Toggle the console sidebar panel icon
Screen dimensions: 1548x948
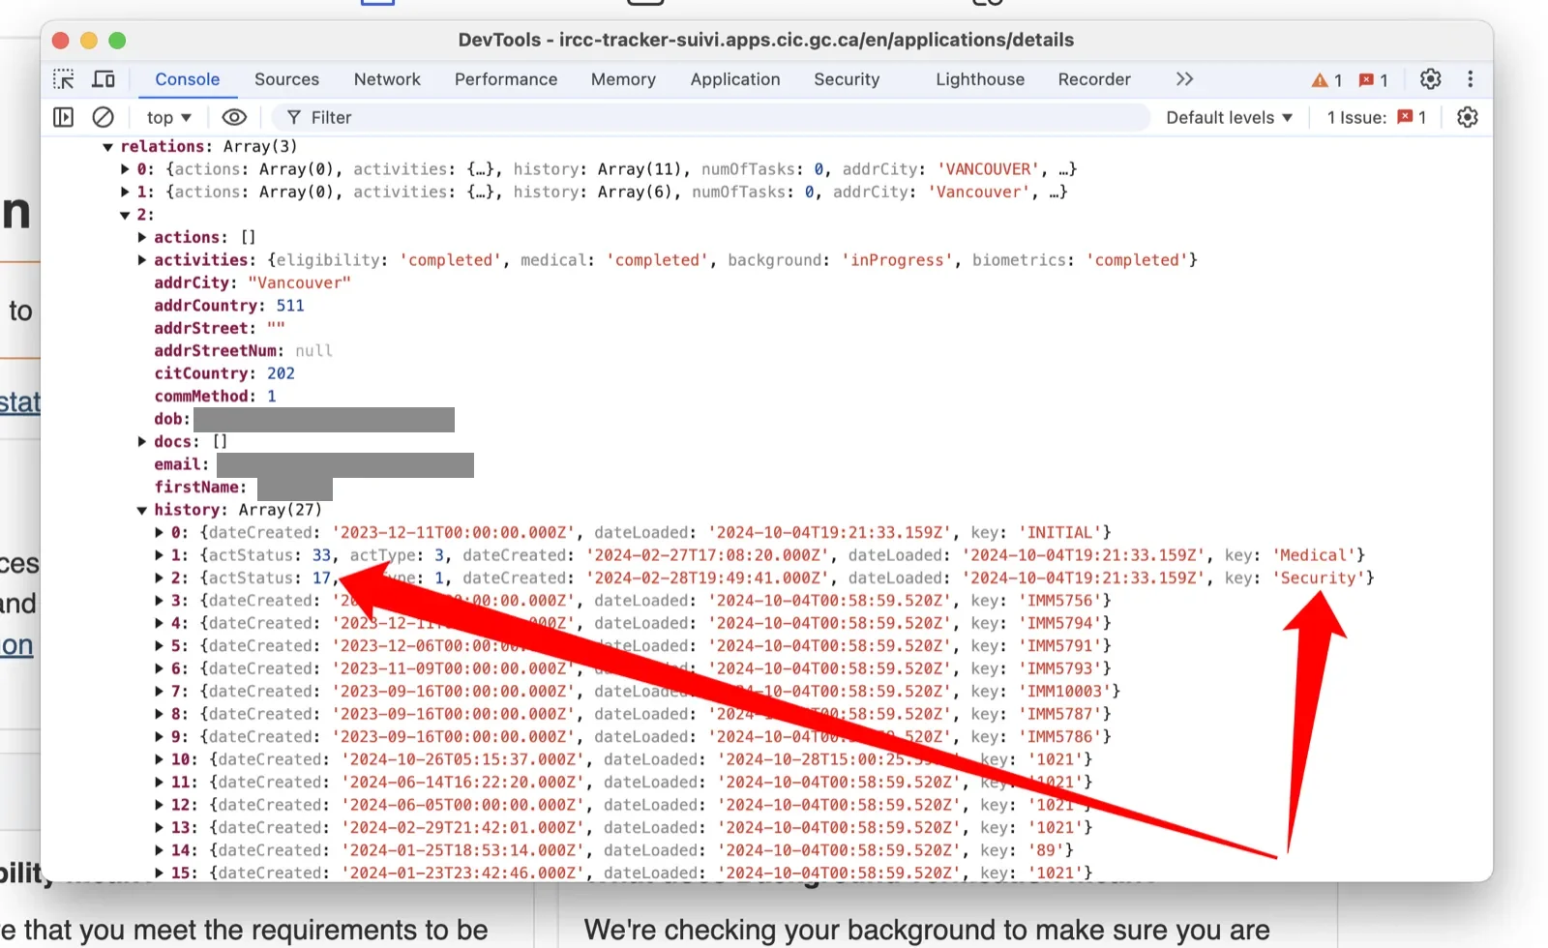coord(63,117)
